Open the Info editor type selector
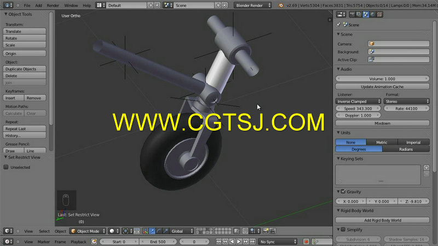The width and height of the screenshot is (438, 246). pyautogui.click(x=8, y=5)
